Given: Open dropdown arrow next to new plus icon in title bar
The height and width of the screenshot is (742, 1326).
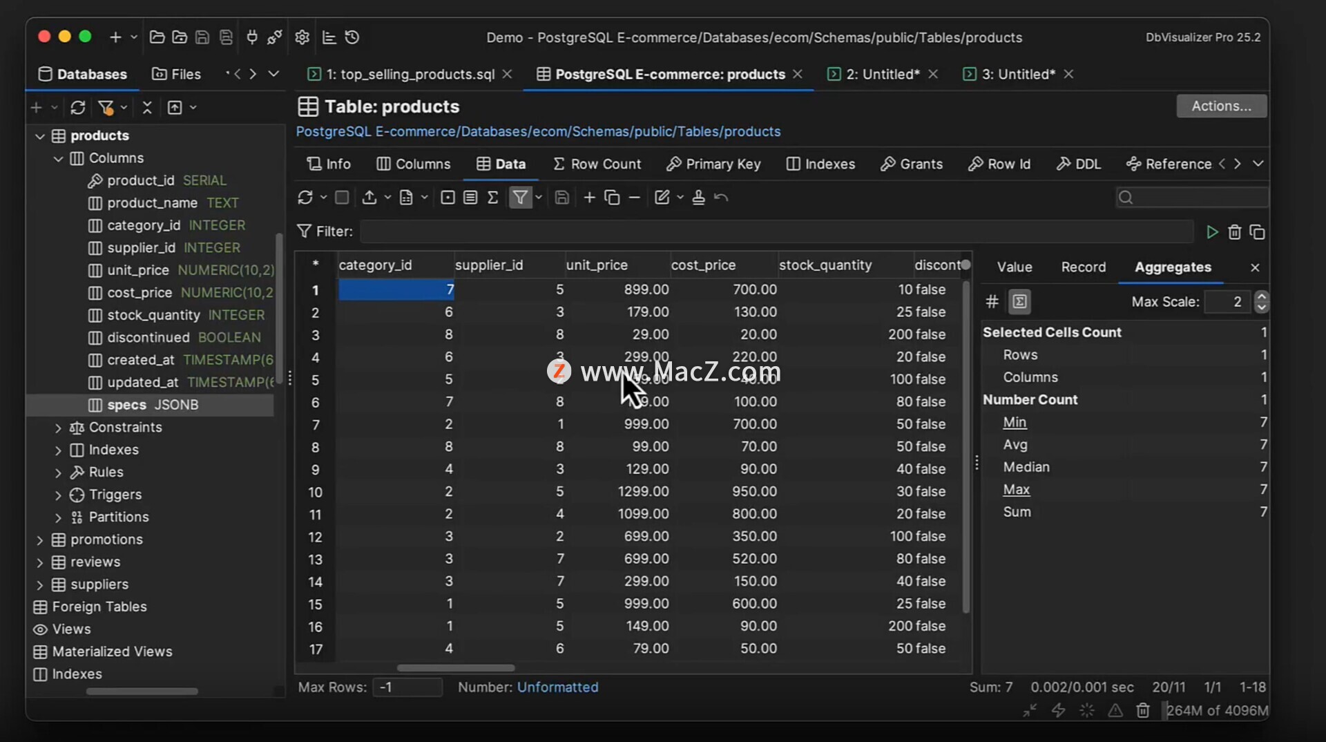Looking at the screenshot, I should point(133,37).
